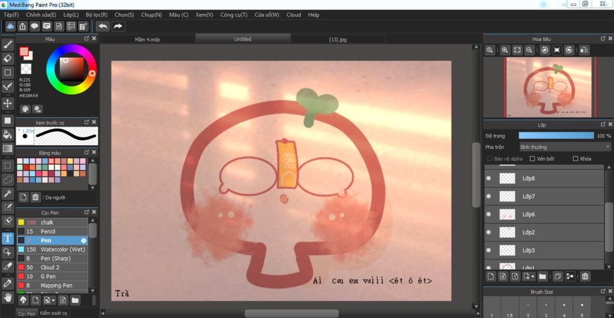Viewport: 614px width, 318px height.
Task: Select the Dot pen tool
Action: point(7,86)
